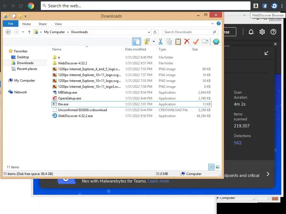Click the Facebook icon in browser toolbar

265,6
